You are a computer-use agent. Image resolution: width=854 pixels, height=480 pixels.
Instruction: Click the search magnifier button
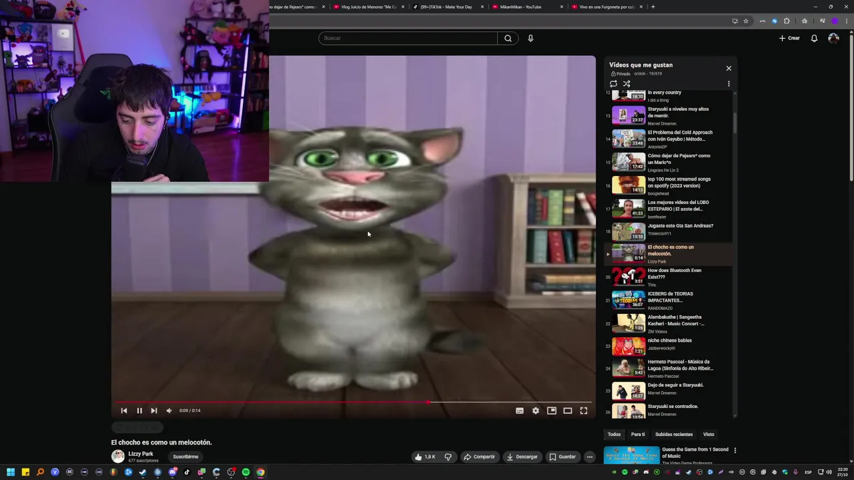point(508,38)
